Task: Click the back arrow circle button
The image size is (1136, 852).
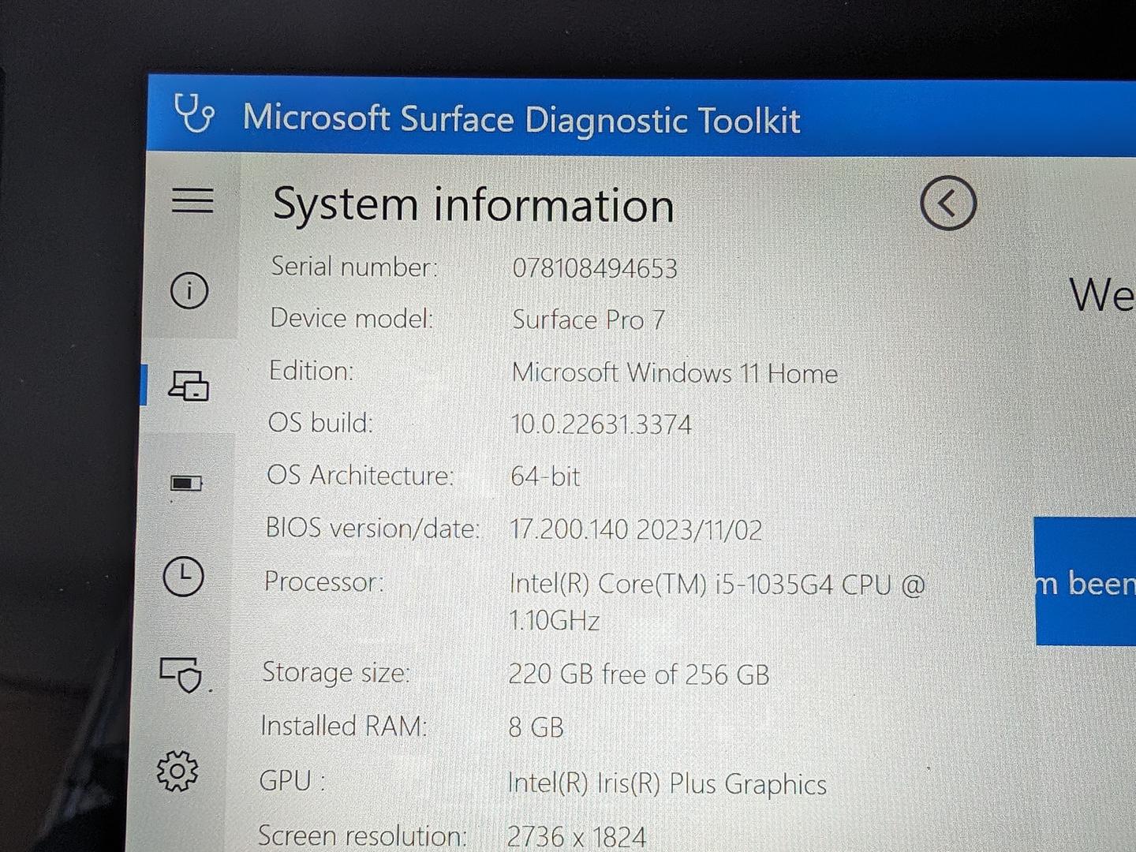Action: coord(948,204)
